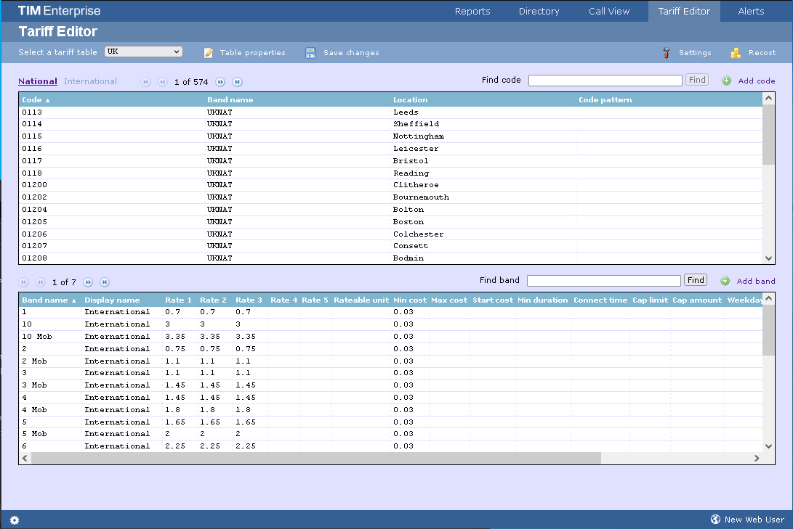Go to first page of the band list
The width and height of the screenshot is (793, 529).
(23, 282)
